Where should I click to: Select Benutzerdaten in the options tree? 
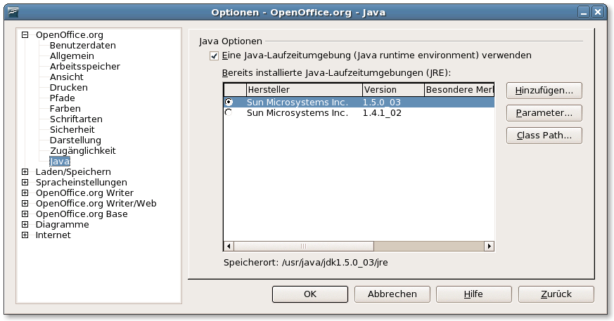[x=82, y=46]
